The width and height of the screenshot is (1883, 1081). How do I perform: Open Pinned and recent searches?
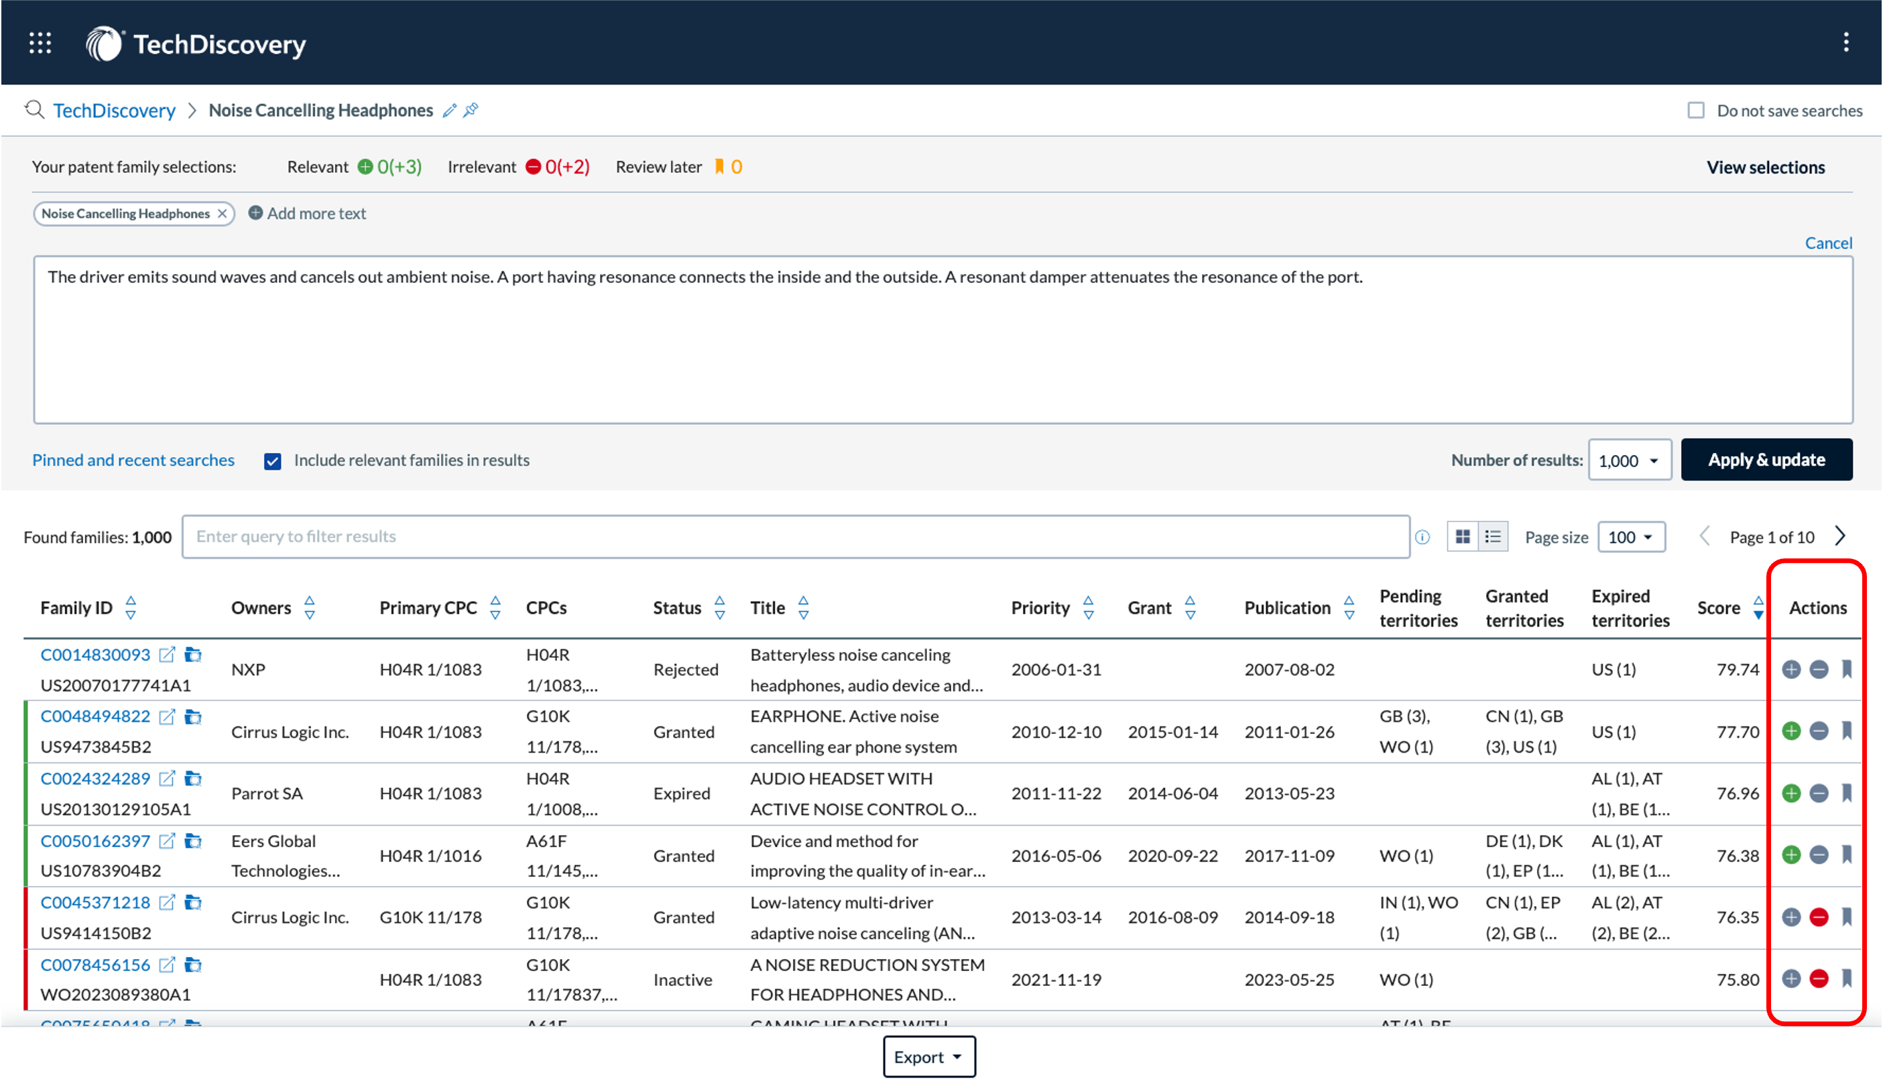point(133,460)
